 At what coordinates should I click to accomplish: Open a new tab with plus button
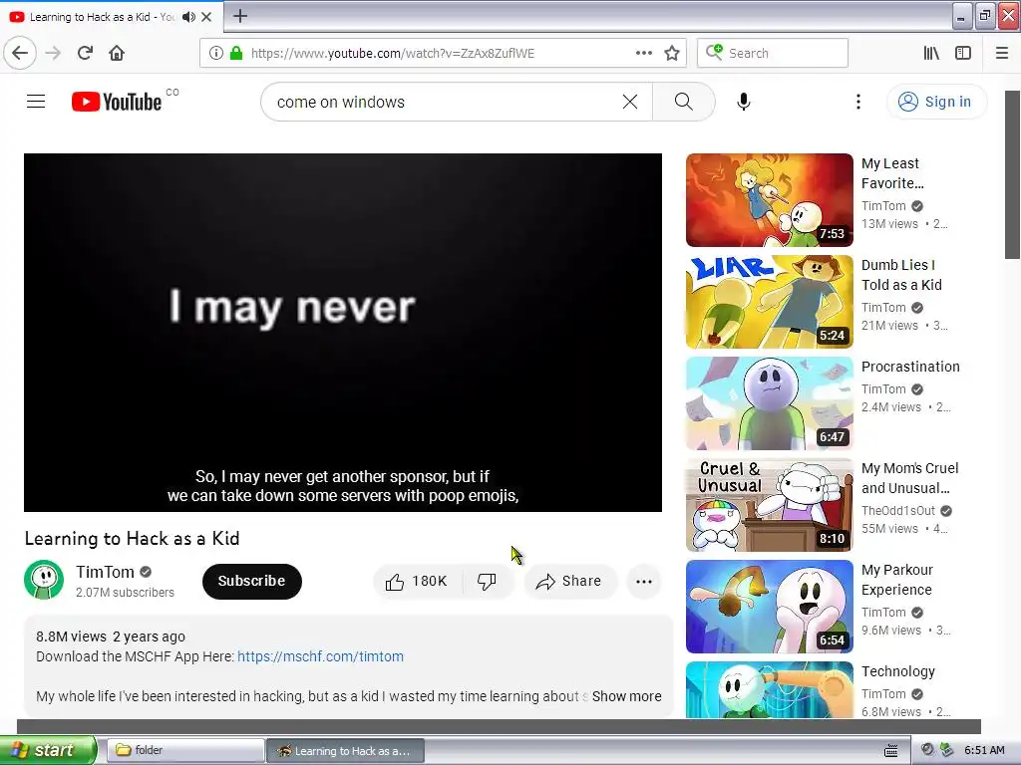coord(240,16)
